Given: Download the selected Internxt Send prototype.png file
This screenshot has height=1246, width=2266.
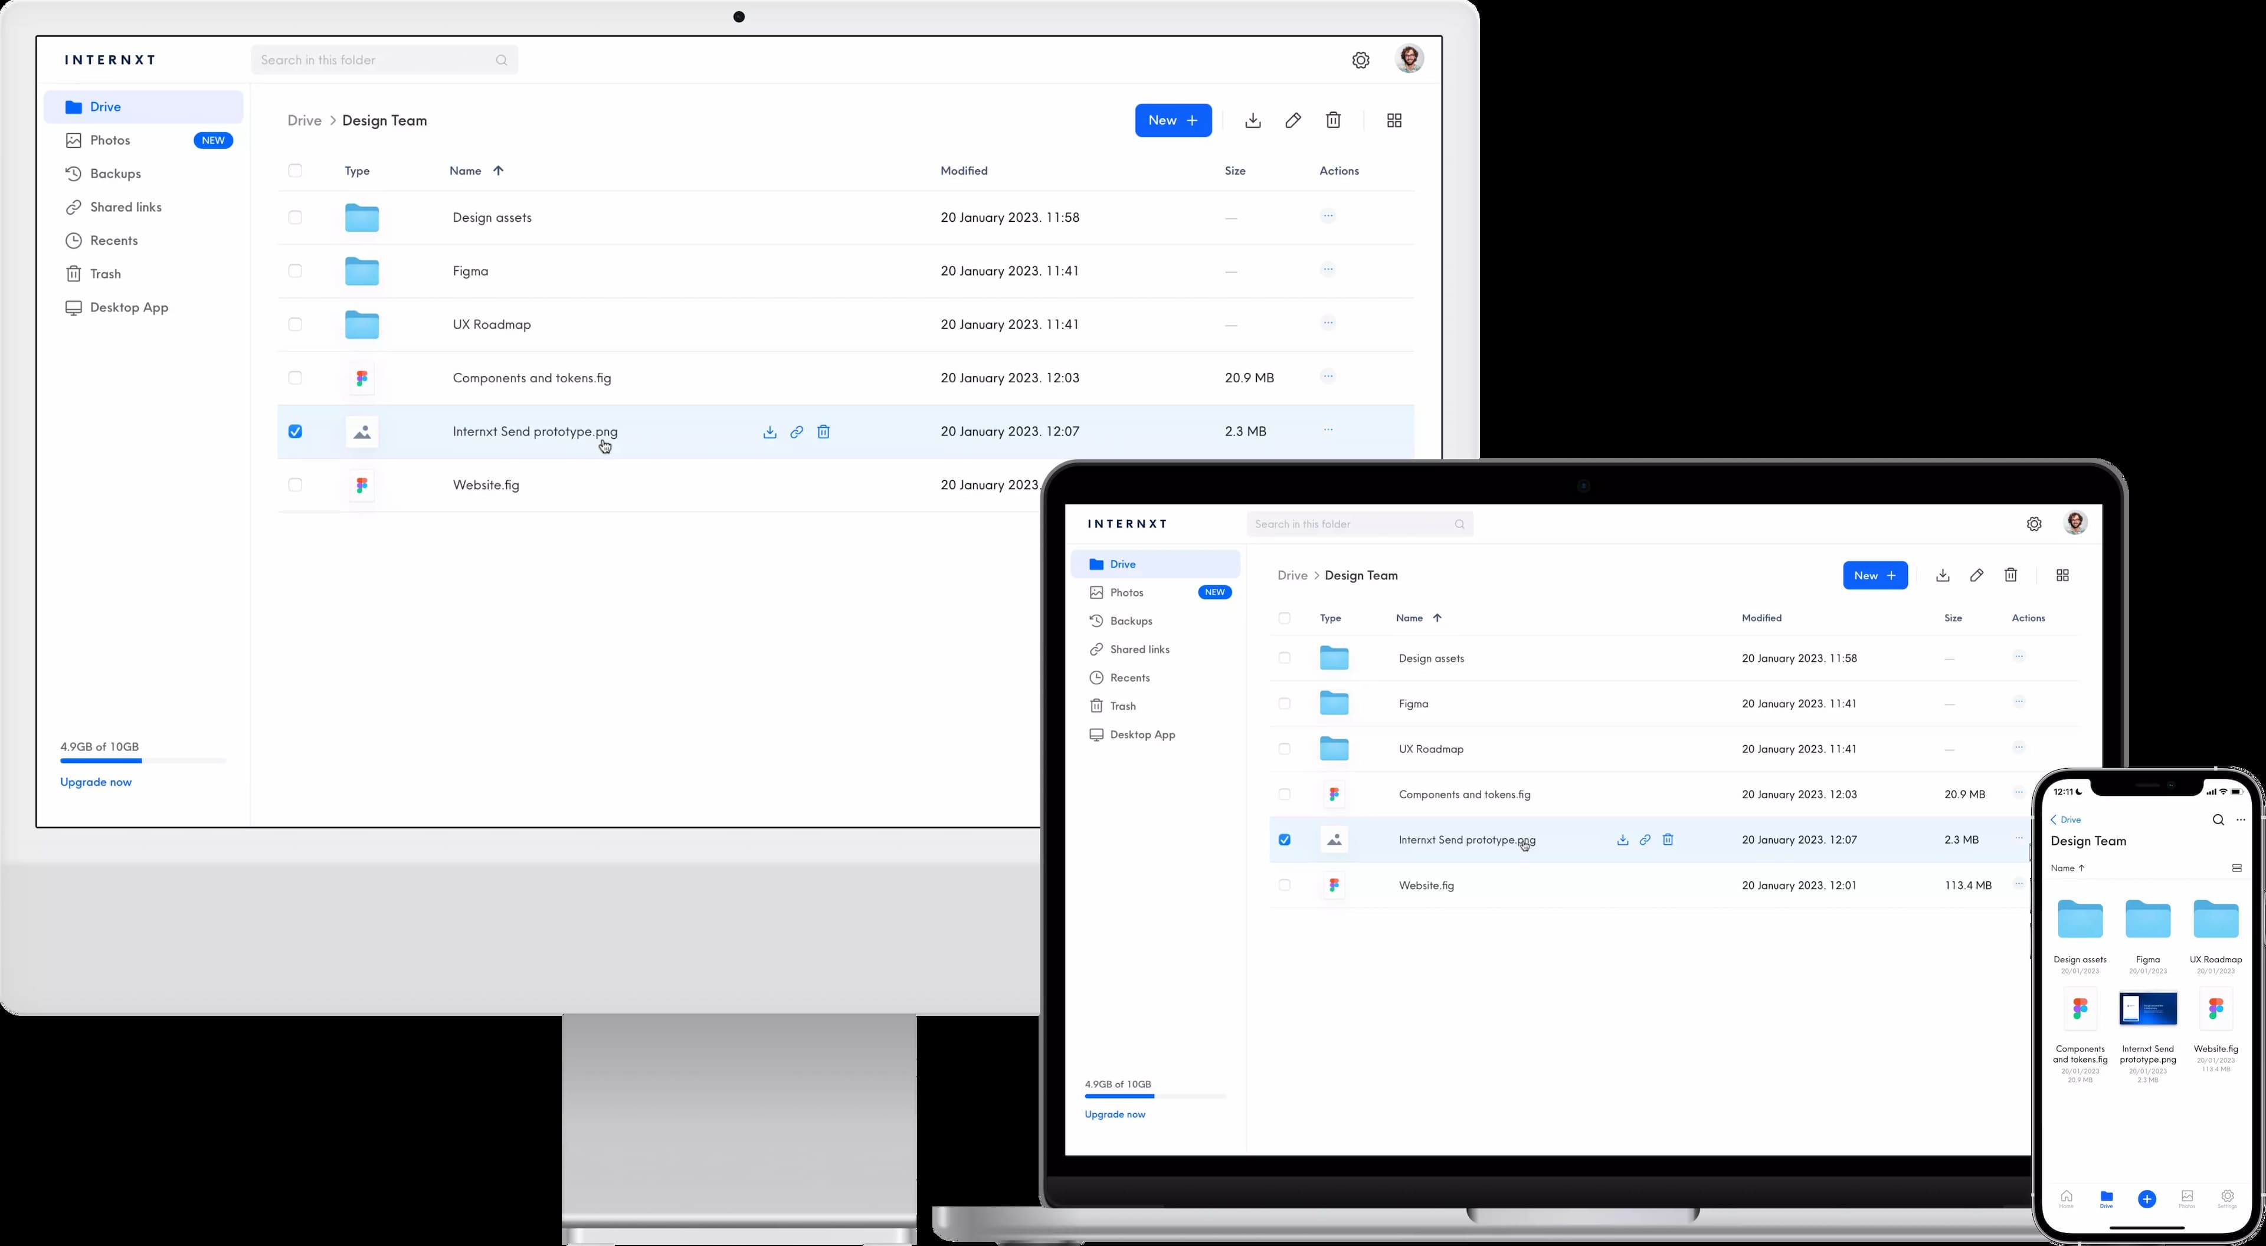Looking at the screenshot, I should (769, 432).
